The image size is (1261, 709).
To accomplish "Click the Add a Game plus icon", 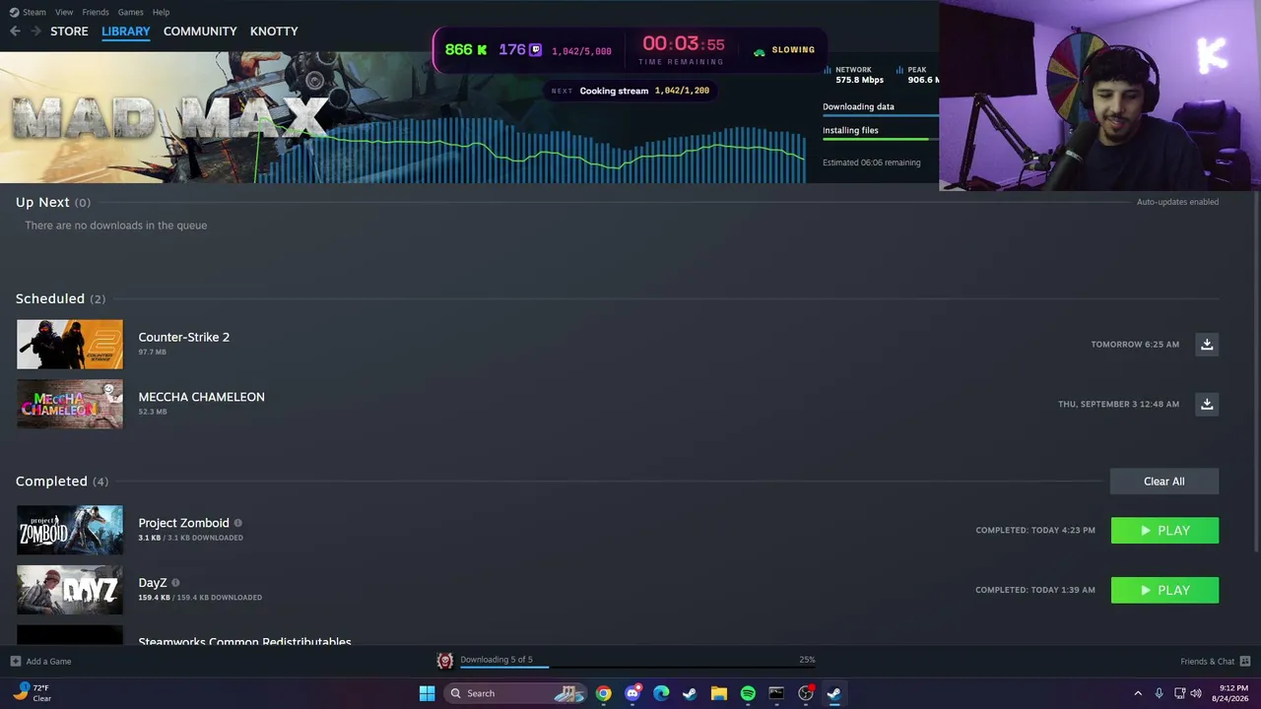I will point(15,661).
